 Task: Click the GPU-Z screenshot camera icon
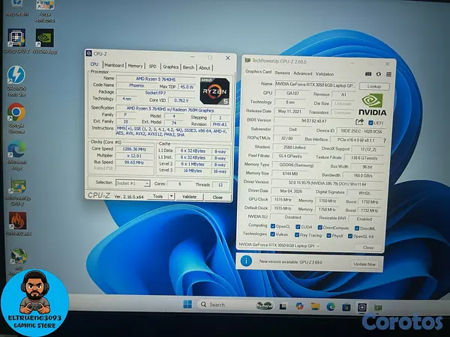(x=368, y=74)
